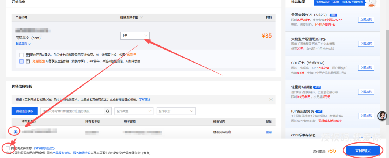389x158 pixels.
Task: Click the ¥85 price in order row
Action: point(267,36)
